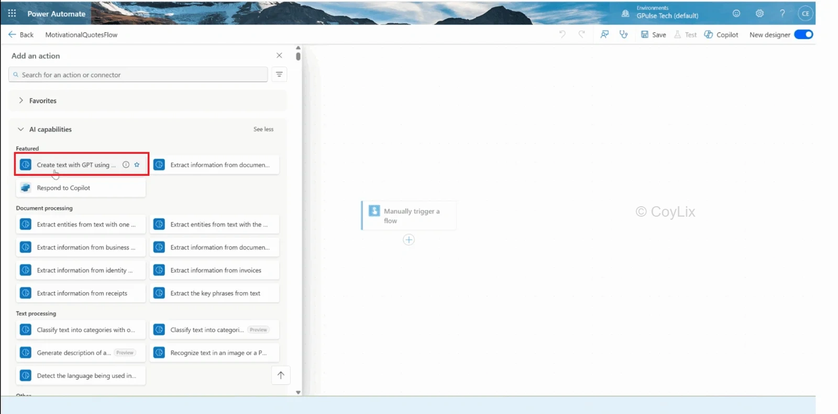Click the Back arrow button
This screenshot has height=414, width=838.
(21, 35)
